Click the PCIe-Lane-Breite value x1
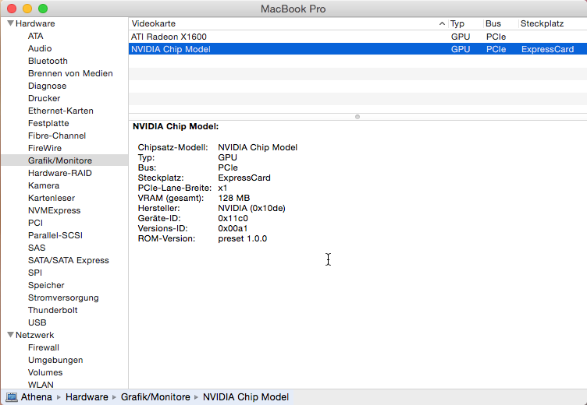The height and width of the screenshot is (405, 587). [222, 188]
